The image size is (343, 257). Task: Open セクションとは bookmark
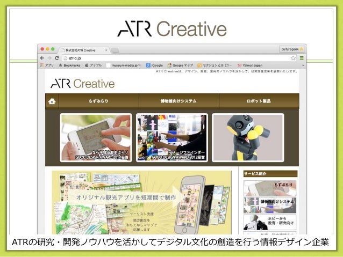215,65
